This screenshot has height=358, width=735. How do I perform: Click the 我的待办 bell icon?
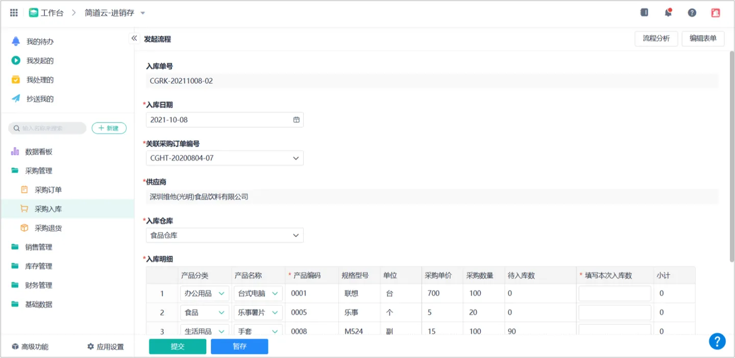click(x=16, y=41)
